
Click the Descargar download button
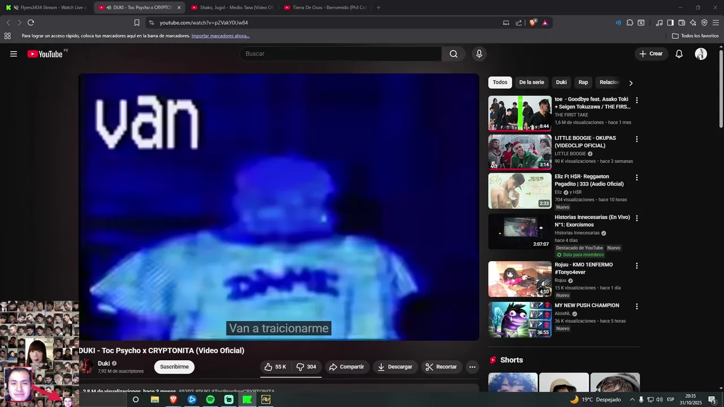[395, 367]
